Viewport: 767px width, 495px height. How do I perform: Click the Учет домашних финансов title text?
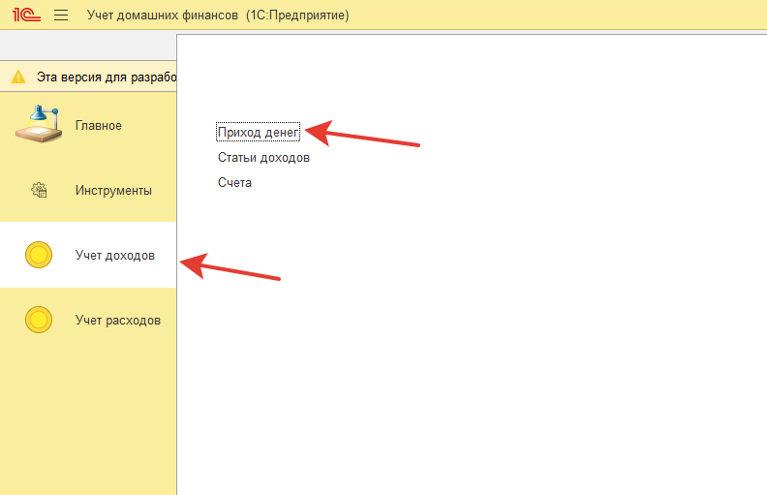click(163, 15)
